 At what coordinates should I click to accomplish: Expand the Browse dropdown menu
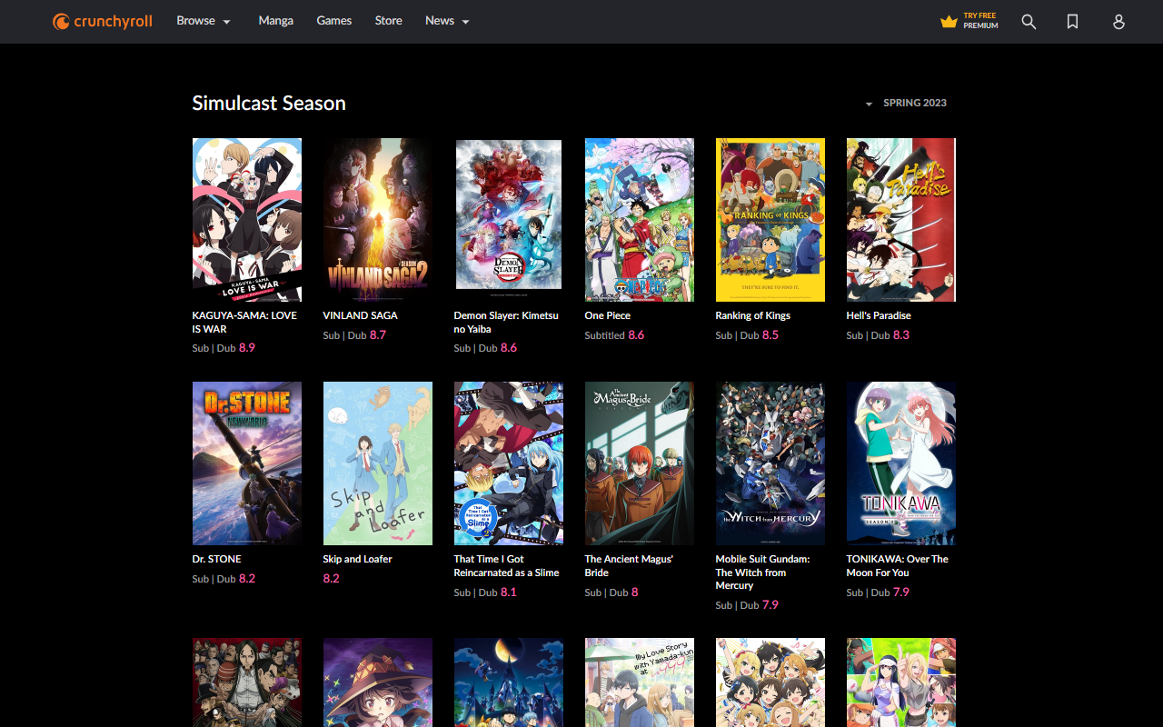204,21
